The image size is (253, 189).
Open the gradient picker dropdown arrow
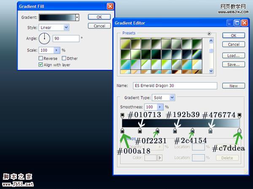(x=77, y=17)
